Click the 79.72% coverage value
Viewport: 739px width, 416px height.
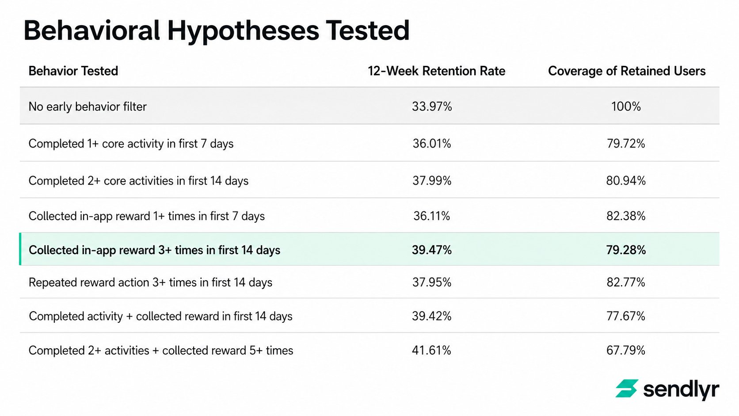626,144
